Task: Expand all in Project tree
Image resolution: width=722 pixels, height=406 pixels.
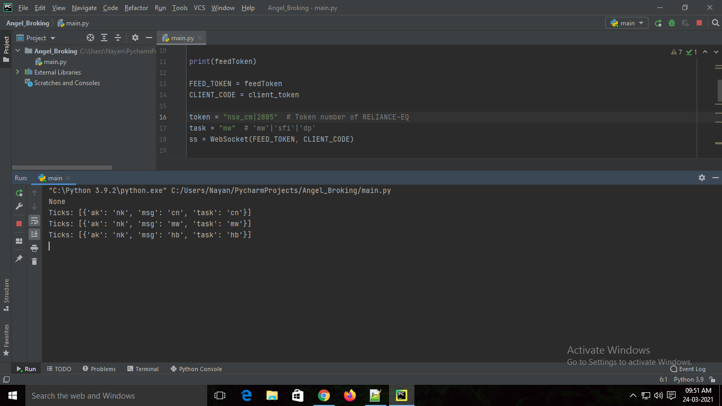Action: [104, 38]
